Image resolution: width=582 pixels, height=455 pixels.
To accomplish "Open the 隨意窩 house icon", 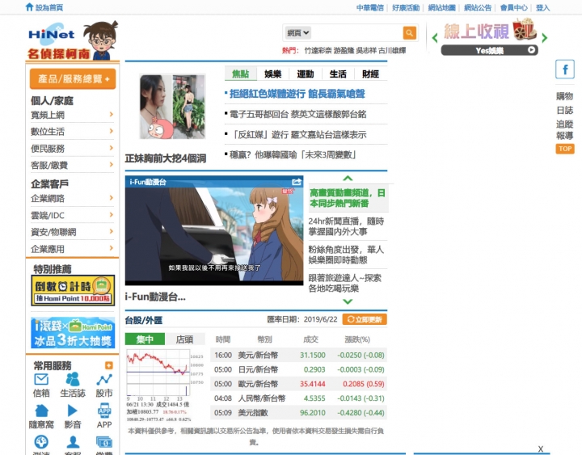I will 41,411.
